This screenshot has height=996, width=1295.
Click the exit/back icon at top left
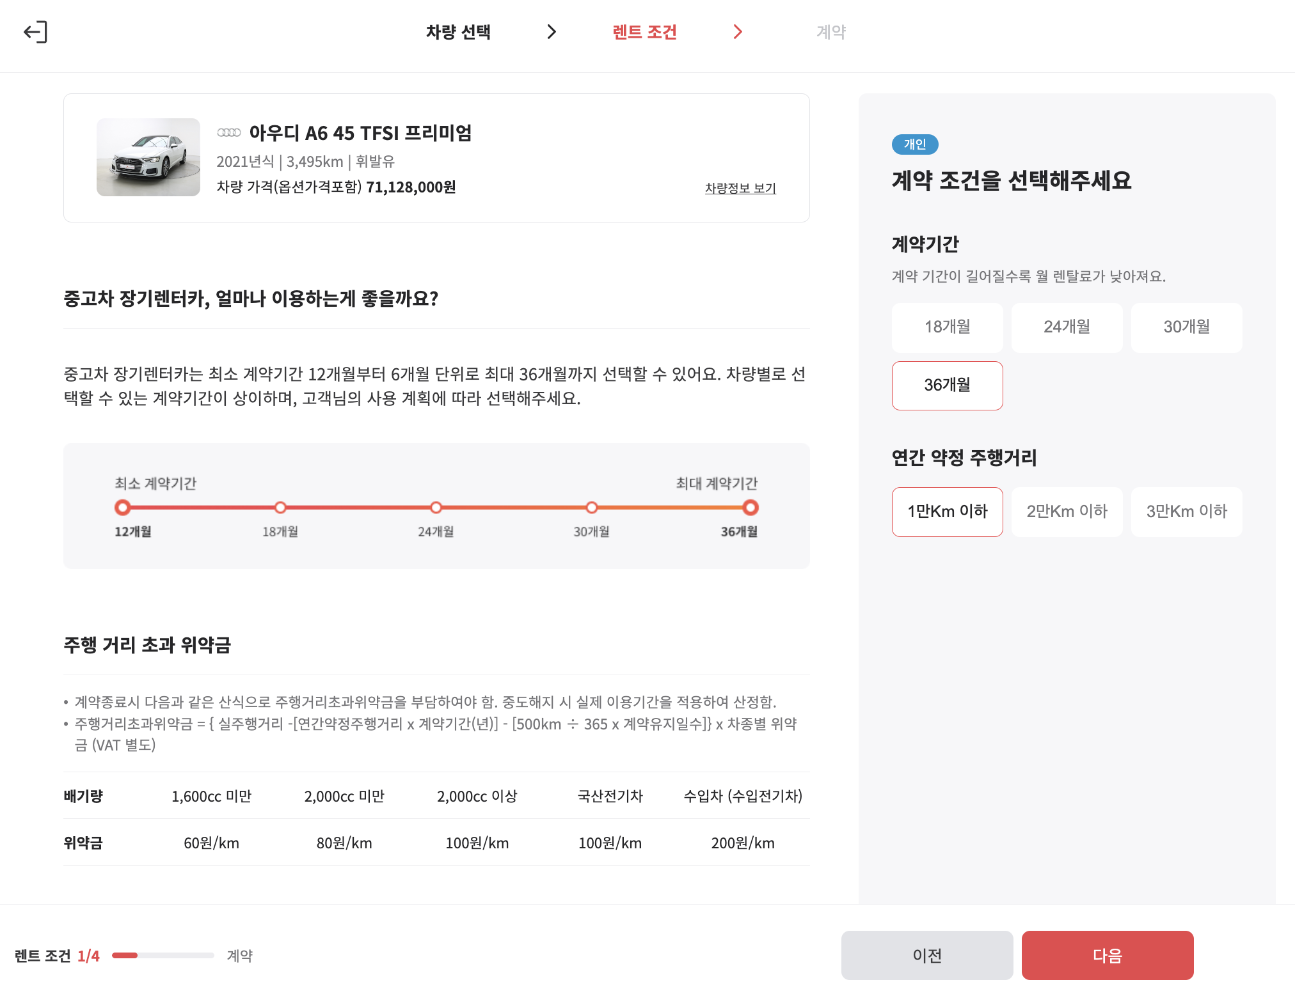(x=36, y=32)
